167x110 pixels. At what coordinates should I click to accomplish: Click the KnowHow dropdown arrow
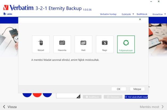tap(165, 14)
